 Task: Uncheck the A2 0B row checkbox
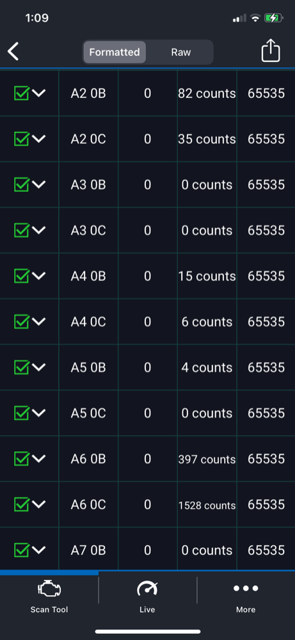21,93
